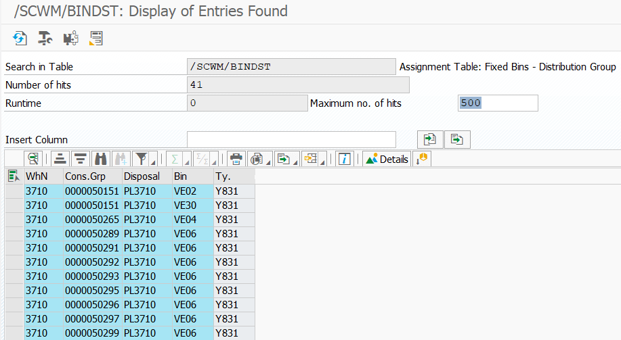Click the Details button
The width and height of the screenshot is (621, 340).
(387, 159)
